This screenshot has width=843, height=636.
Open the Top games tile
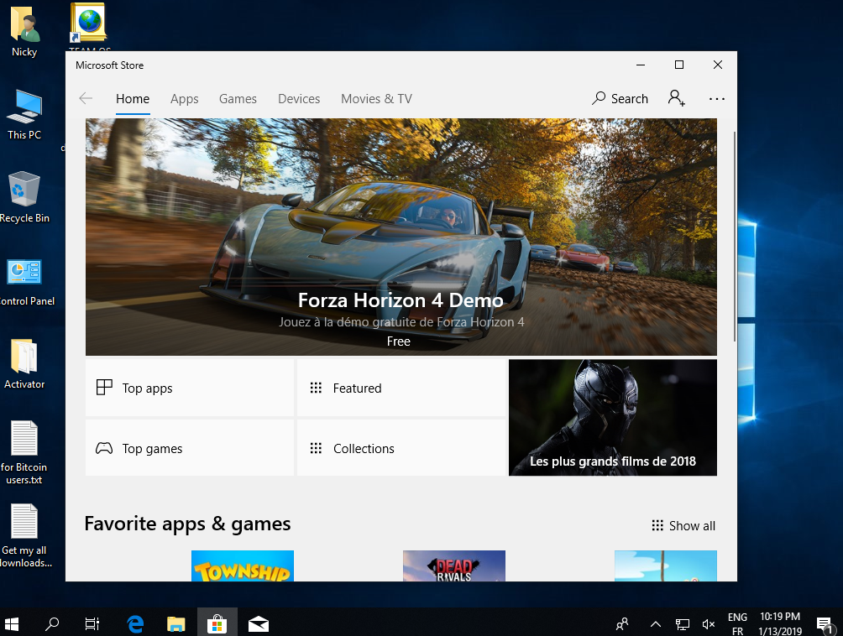[x=190, y=448]
